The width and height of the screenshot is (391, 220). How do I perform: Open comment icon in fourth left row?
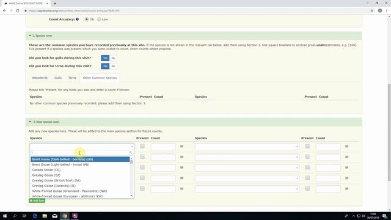182,178
